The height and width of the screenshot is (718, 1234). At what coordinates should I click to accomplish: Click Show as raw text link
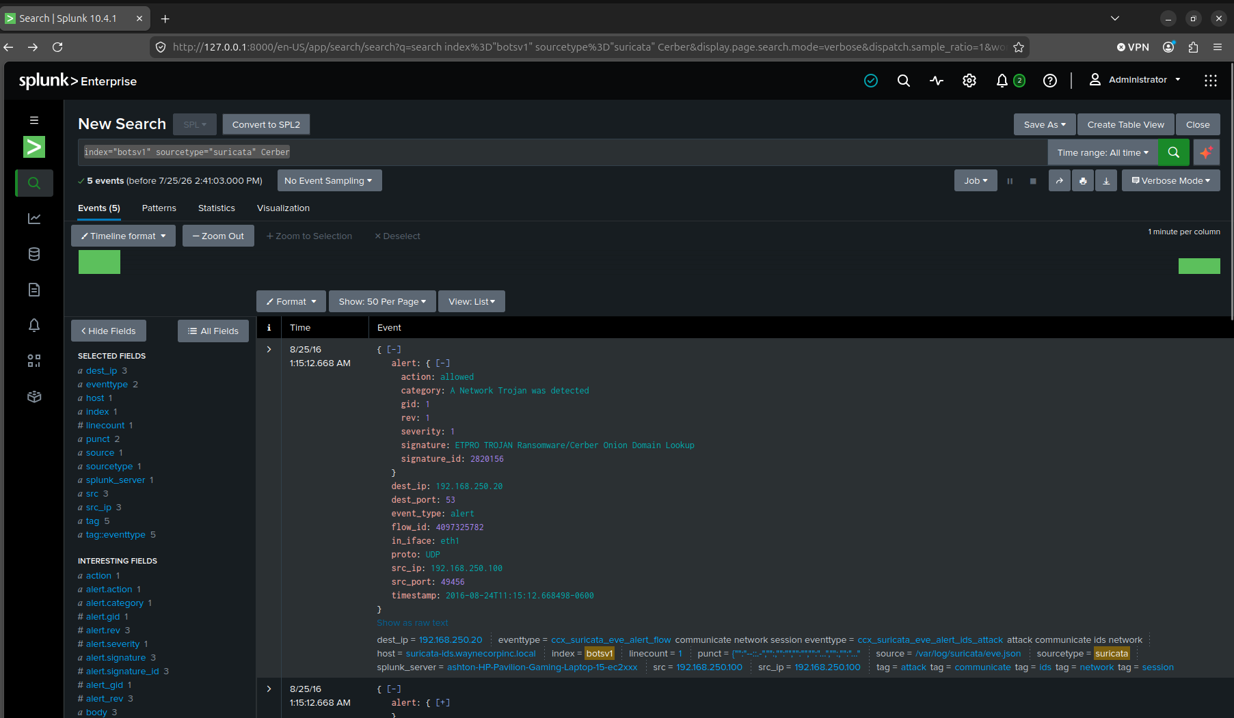pyautogui.click(x=412, y=623)
